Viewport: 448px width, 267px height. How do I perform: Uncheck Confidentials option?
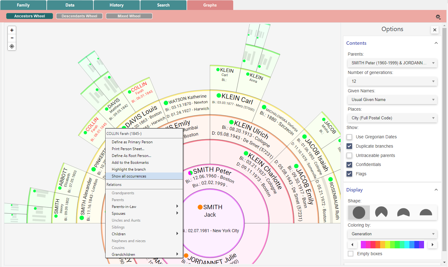[x=349, y=164]
